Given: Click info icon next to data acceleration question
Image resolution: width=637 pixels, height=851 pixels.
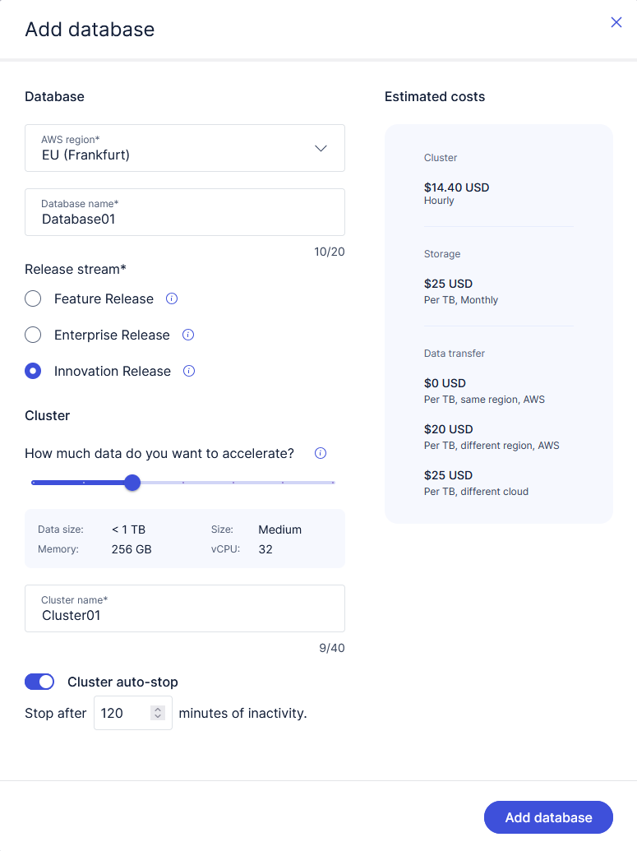Looking at the screenshot, I should click(x=321, y=453).
